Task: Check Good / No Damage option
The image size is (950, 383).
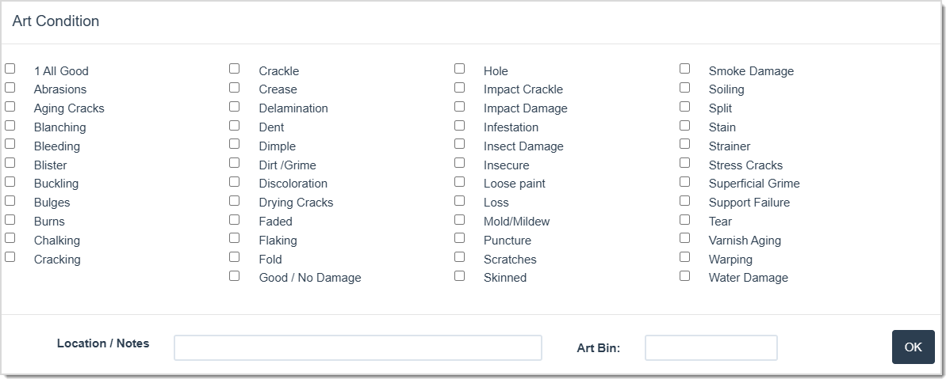Action: pos(235,276)
